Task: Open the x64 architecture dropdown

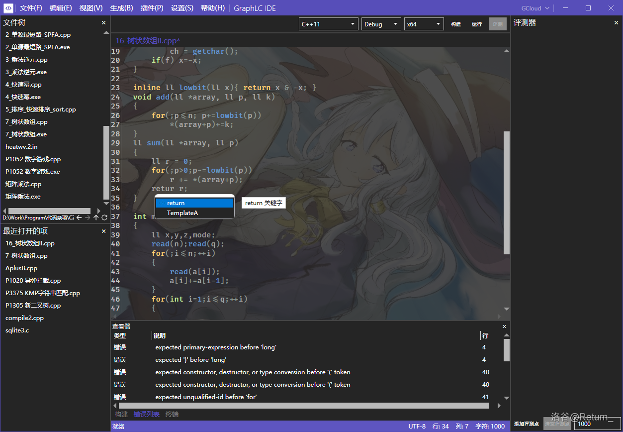Action: (424, 24)
